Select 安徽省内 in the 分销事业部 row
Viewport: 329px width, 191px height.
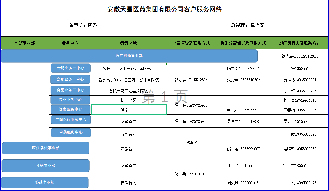[x=129, y=165]
